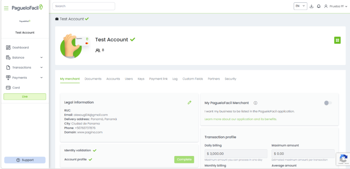Switch to the Security tab
This screenshot has width=350, height=169.
tap(231, 79)
